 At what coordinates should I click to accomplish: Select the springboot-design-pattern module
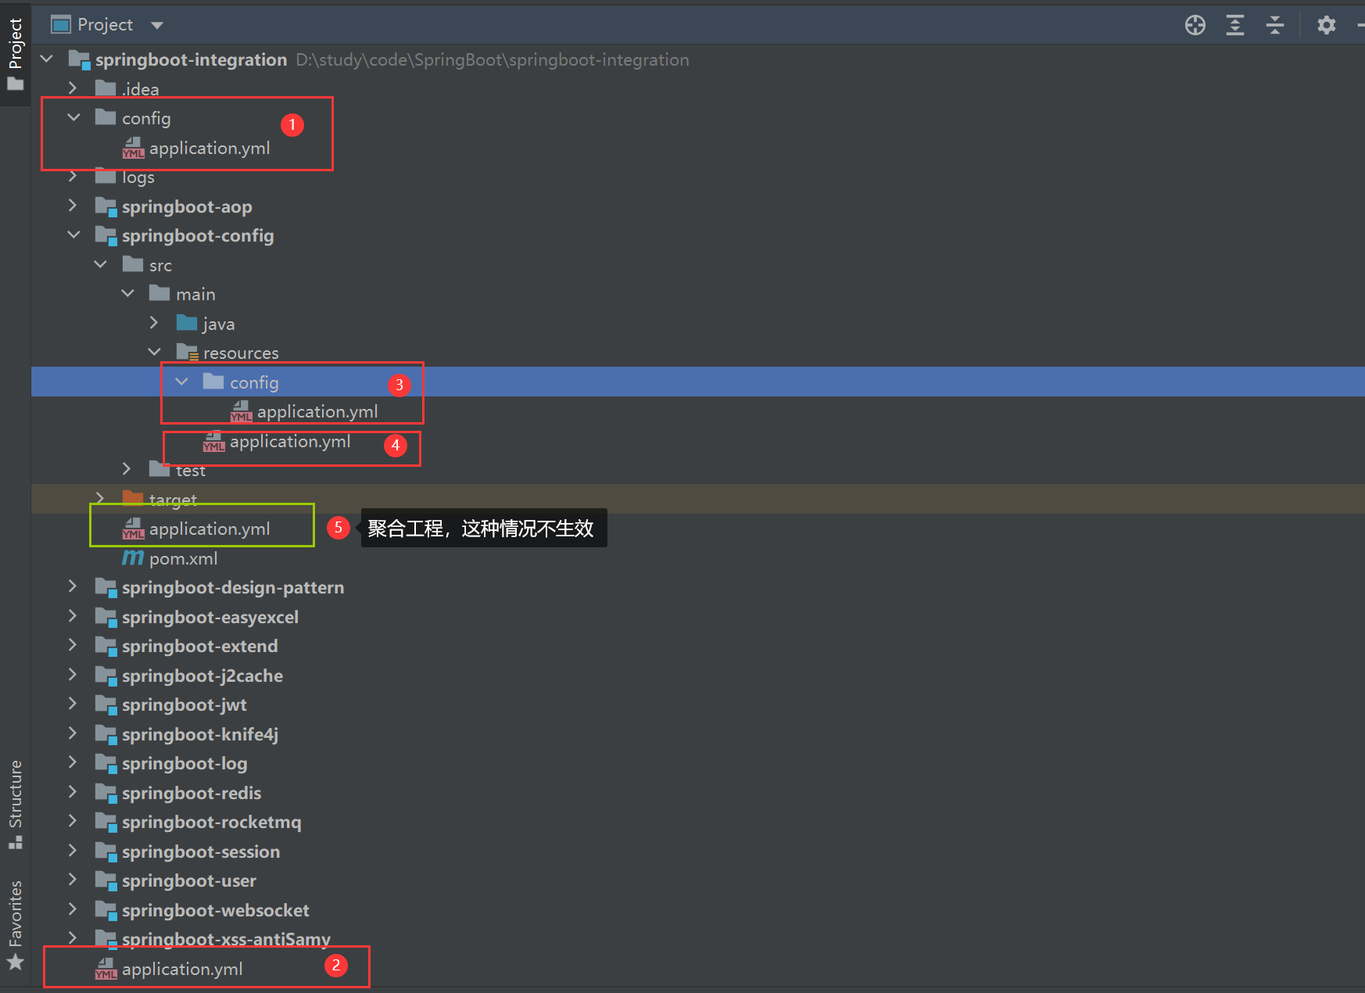(x=233, y=587)
